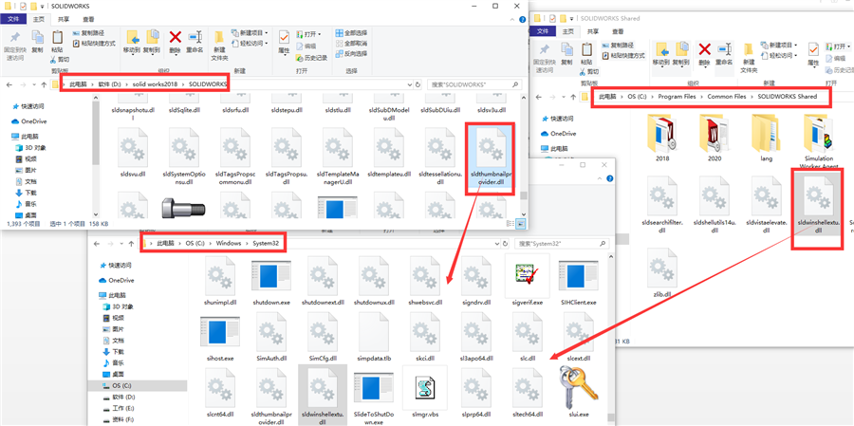This screenshot has width=854, height=426.
Task: Click New folder (新建文件夹) in the SOLIDWORKS Shared window
Action: click(749, 57)
